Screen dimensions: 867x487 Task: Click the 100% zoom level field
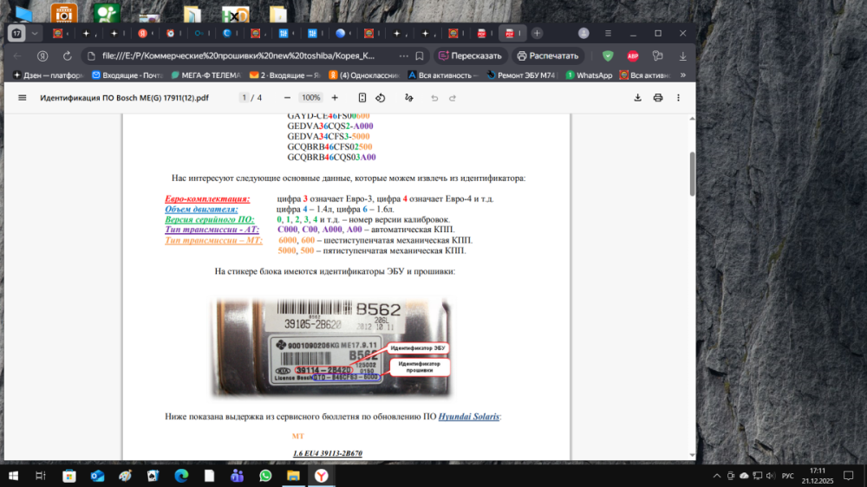pos(310,98)
